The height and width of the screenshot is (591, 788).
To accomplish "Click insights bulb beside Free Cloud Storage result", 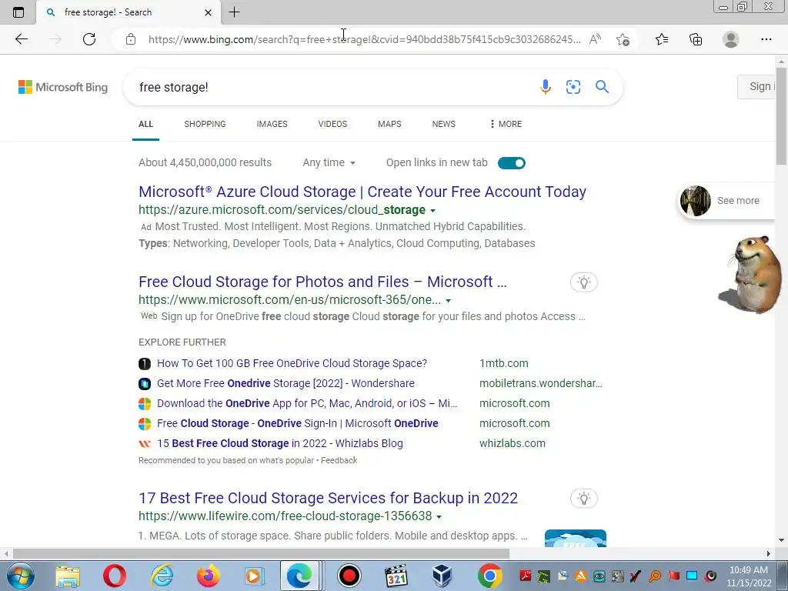I will coord(583,282).
